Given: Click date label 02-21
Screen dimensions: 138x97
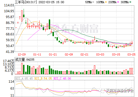Looking at the screenshot, I should tap(84, 54).
